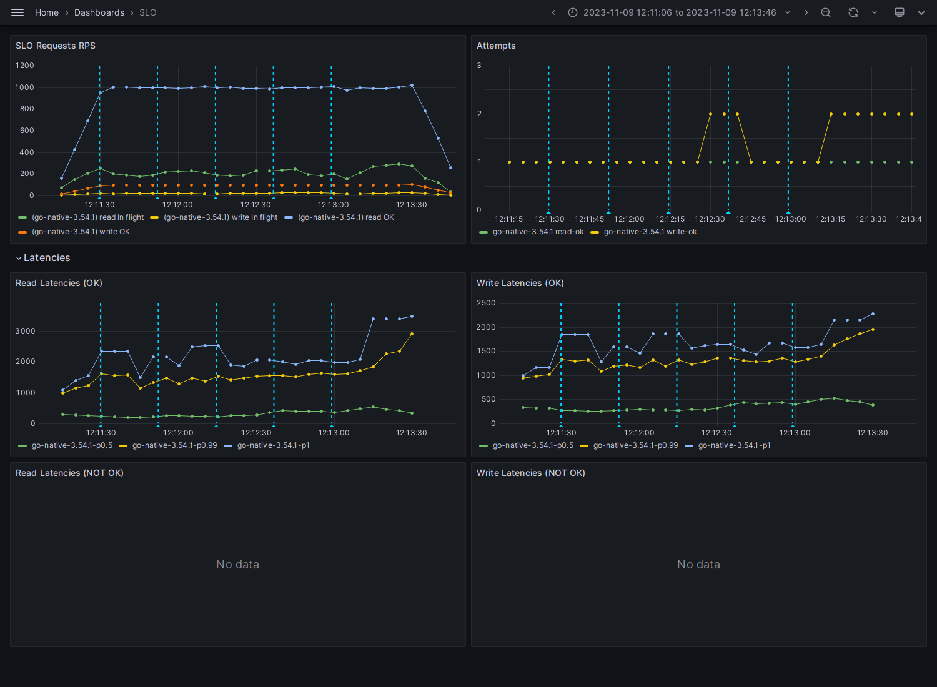Image resolution: width=937 pixels, height=687 pixels.
Task: Open refresh interval dropdown
Action: point(875,12)
